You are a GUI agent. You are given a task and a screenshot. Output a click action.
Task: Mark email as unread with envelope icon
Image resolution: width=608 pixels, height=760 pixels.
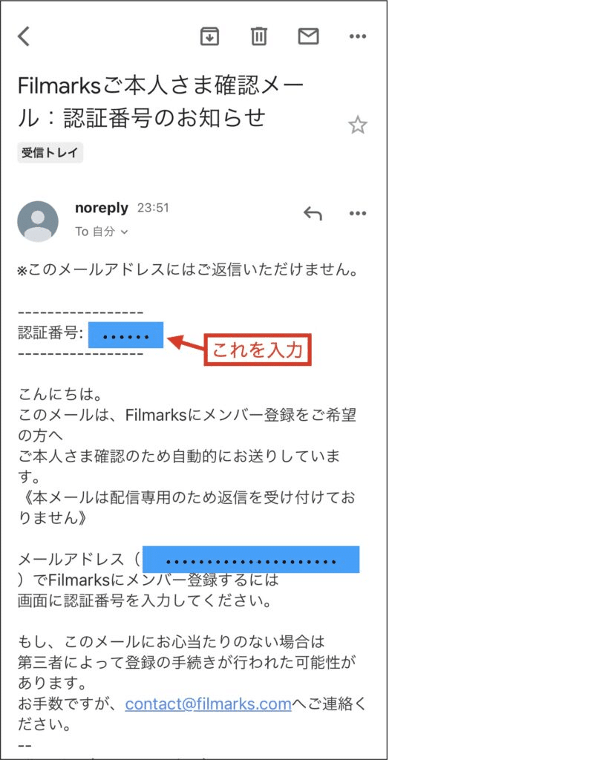(x=308, y=36)
